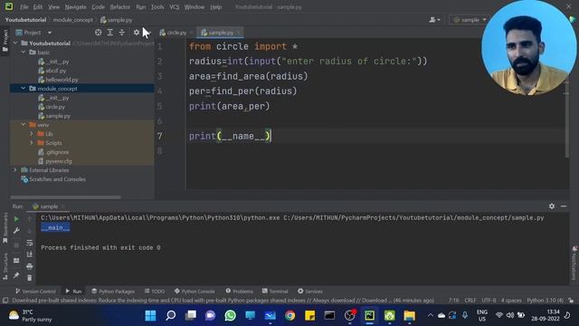Pin the Run tab with pin icon
The width and height of the screenshot is (579, 326).
pyautogui.click(x=16, y=275)
